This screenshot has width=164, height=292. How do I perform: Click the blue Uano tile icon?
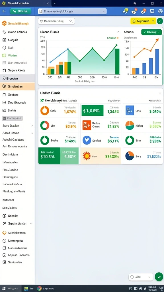point(130,110)
